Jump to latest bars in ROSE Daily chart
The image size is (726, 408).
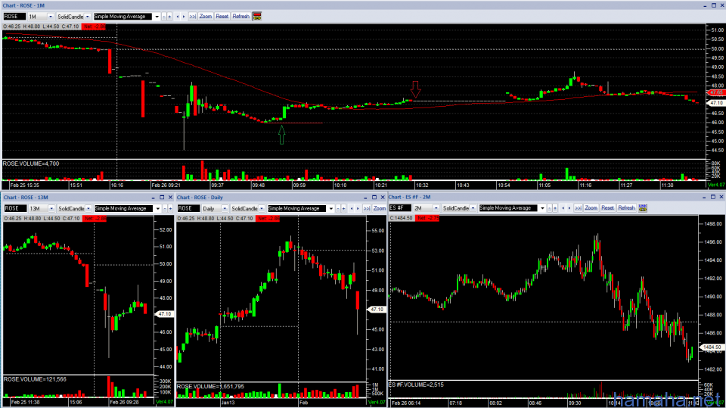[367, 209]
